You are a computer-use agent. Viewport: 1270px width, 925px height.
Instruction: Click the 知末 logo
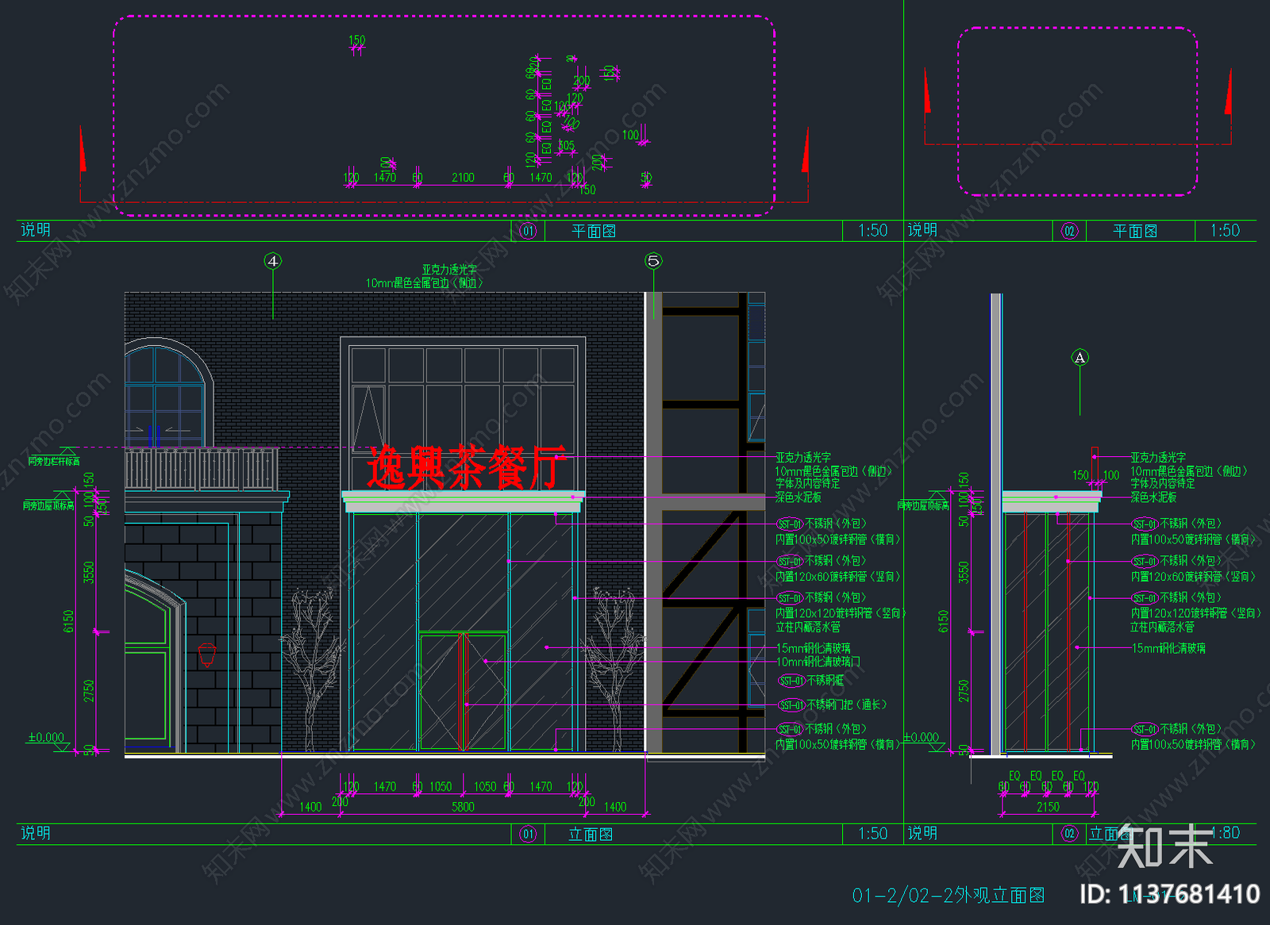pyautogui.click(x=1164, y=846)
